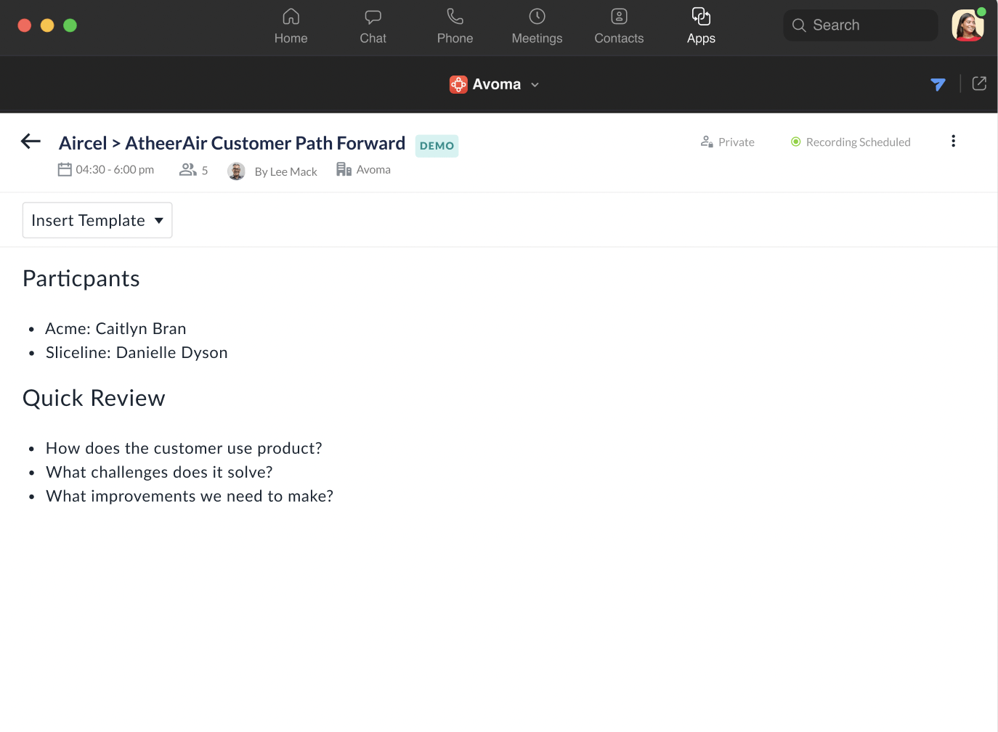Click the Search field
Screen dimensions: 998x732
point(861,25)
